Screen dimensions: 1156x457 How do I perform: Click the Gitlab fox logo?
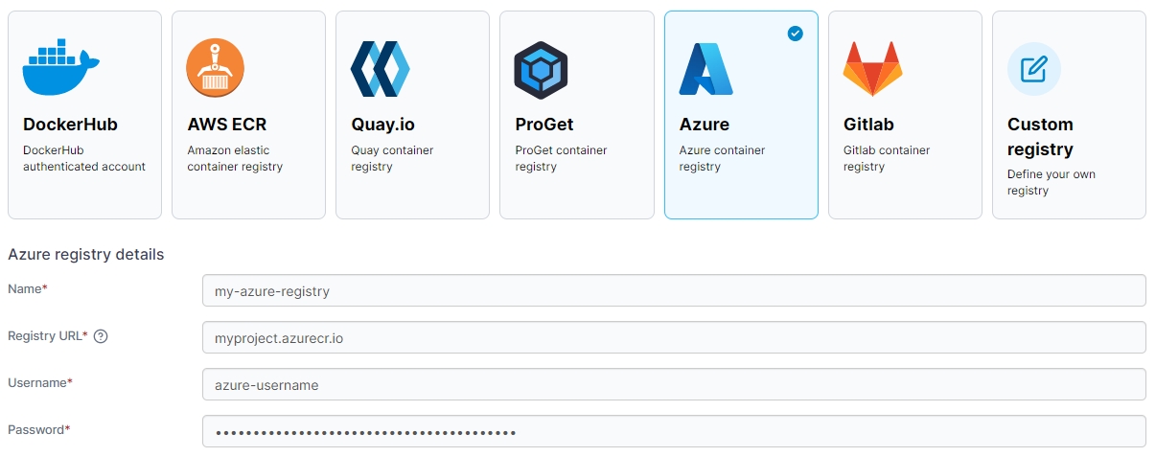point(871,69)
